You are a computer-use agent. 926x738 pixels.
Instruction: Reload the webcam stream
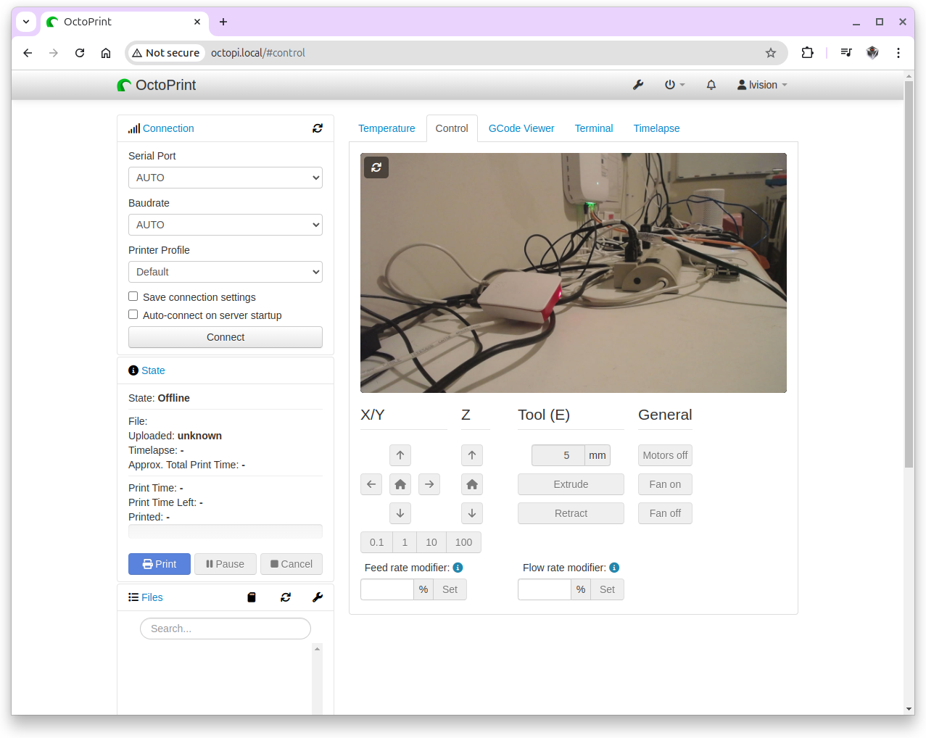coord(376,167)
